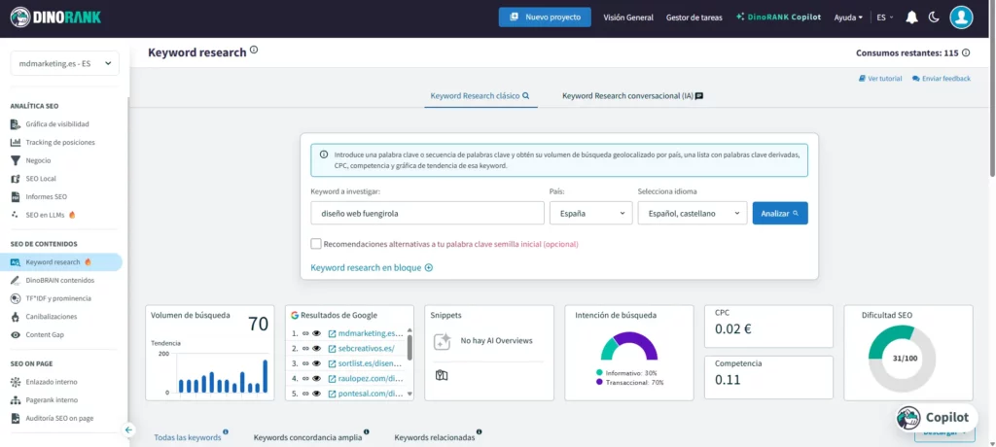The width and height of the screenshot is (996, 447).
Task: Toggle dark mode moon icon
Action: pyautogui.click(x=934, y=17)
